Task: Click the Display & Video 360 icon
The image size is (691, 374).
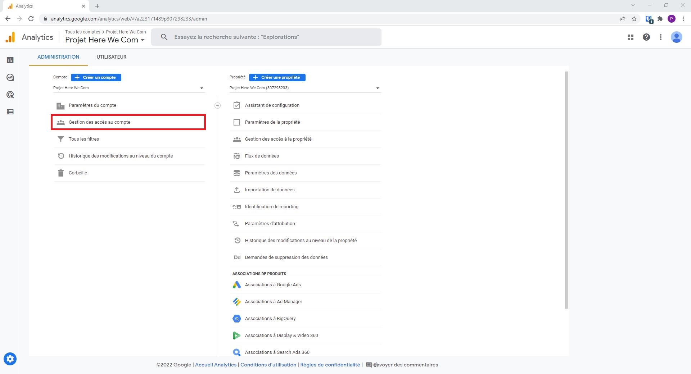Action: coord(237,336)
